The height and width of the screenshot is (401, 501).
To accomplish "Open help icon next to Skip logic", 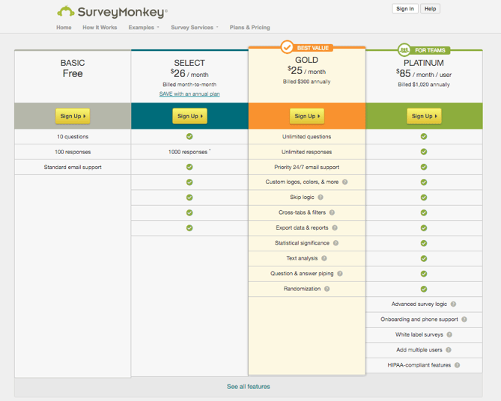I will pyautogui.click(x=321, y=198).
